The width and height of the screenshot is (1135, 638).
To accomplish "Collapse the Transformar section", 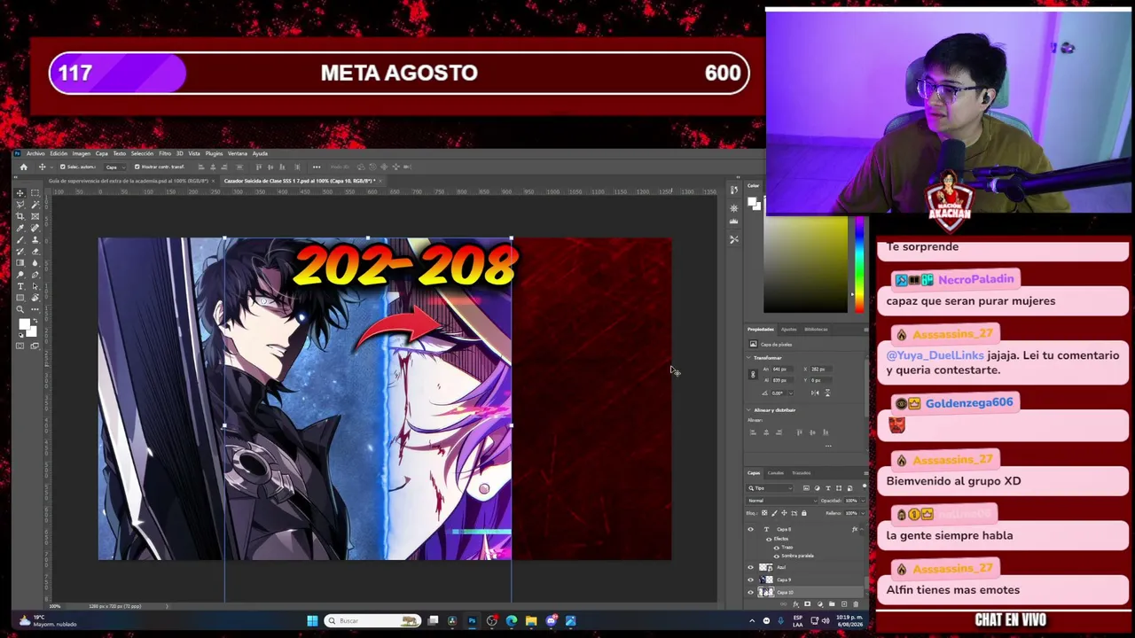I will pyautogui.click(x=749, y=358).
